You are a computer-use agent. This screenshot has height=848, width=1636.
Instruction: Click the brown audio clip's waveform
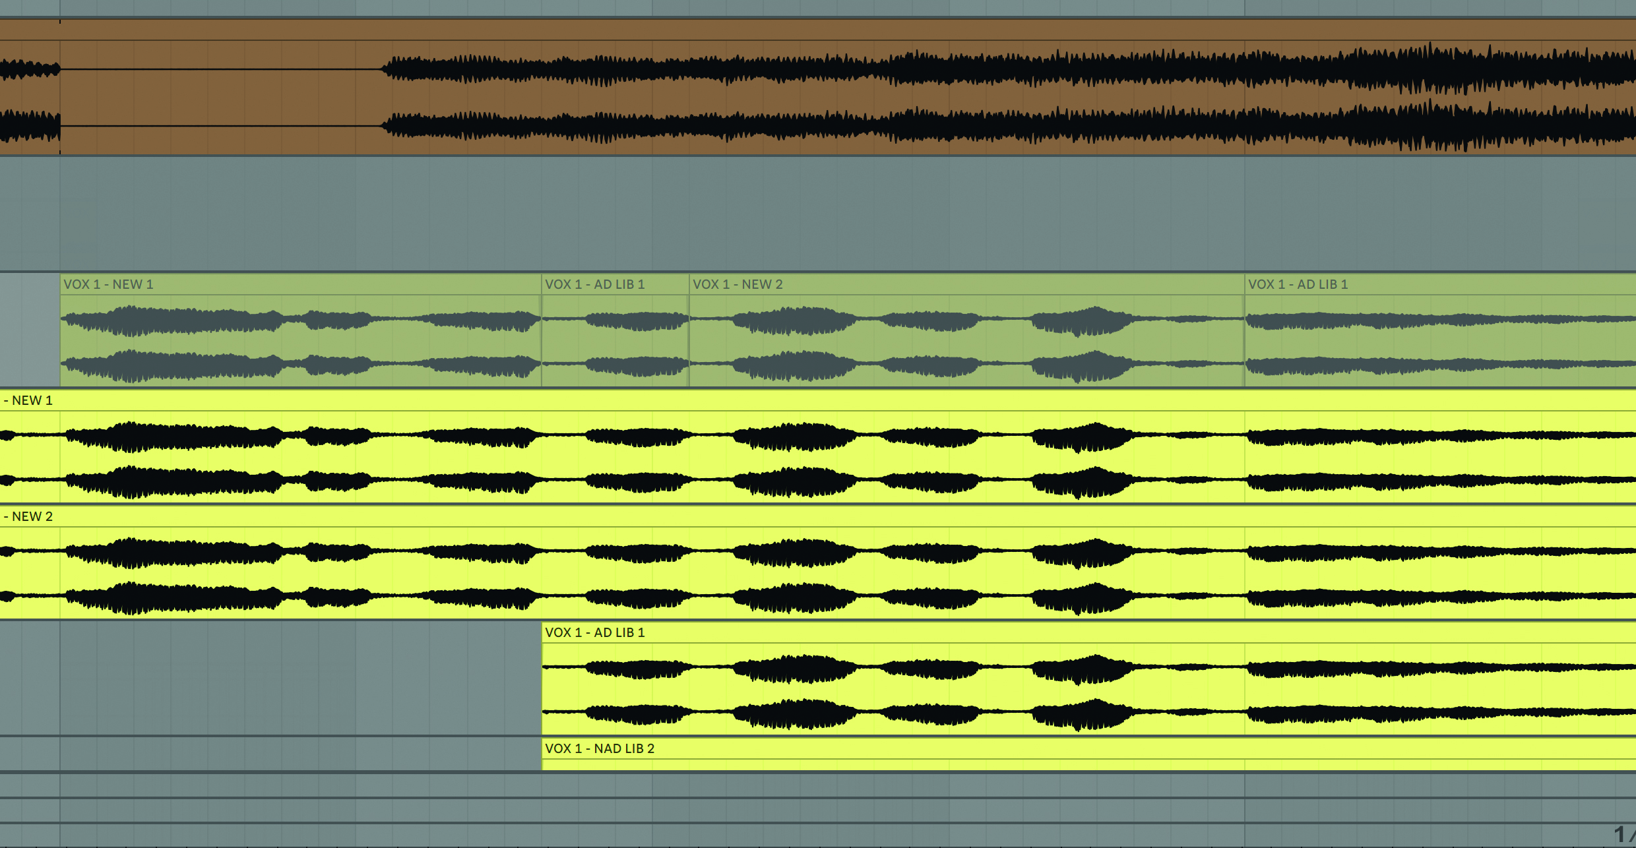click(818, 98)
